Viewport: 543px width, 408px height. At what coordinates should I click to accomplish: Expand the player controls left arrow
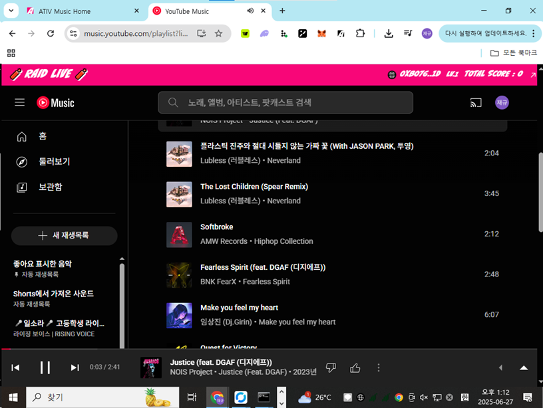point(500,368)
